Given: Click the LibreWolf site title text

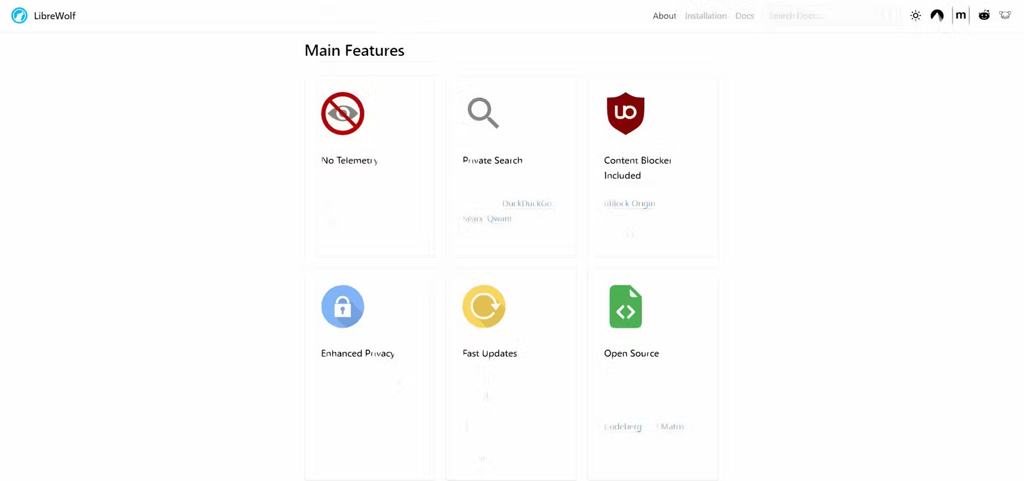Looking at the screenshot, I should pyautogui.click(x=55, y=16).
